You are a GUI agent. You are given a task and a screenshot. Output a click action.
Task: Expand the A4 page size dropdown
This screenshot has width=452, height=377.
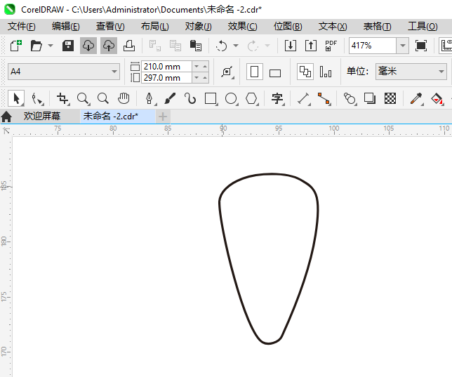point(64,72)
